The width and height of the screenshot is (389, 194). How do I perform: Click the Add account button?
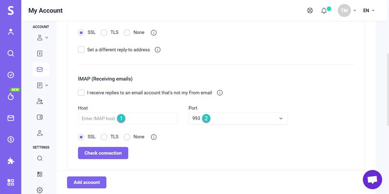87,182
